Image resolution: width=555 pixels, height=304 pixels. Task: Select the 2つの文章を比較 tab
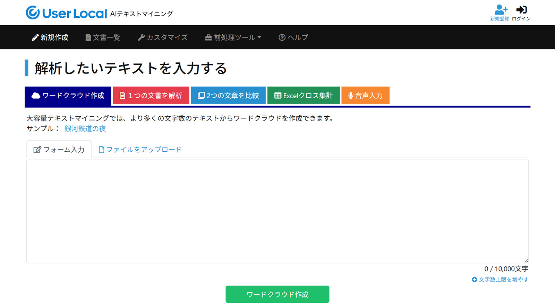pos(228,95)
